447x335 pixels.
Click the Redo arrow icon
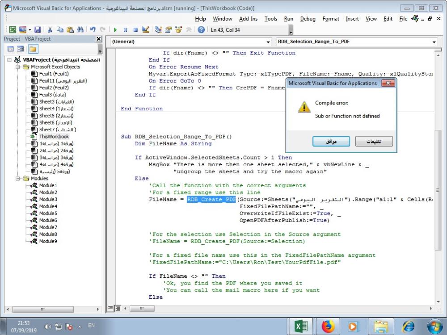(x=103, y=29)
